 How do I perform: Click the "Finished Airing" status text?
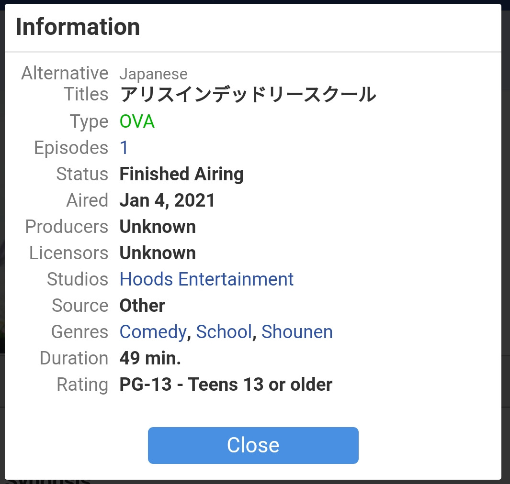tap(181, 175)
